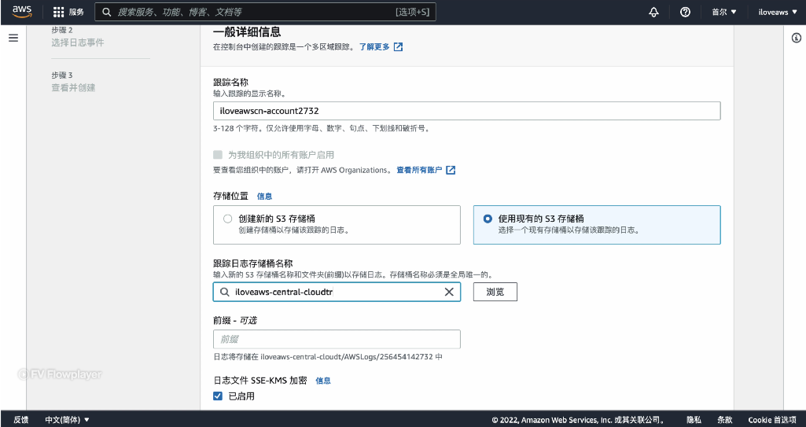Screen dimensions: 806x427
Task: Open the 查看所有账户 link
Action: tap(419, 170)
